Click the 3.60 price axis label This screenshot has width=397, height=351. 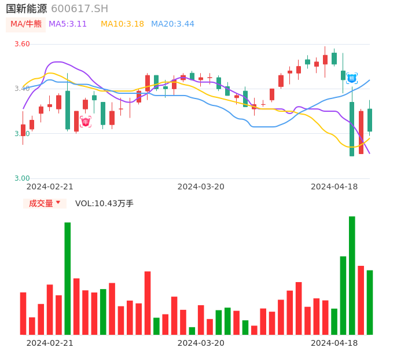(x=22, y=44)
